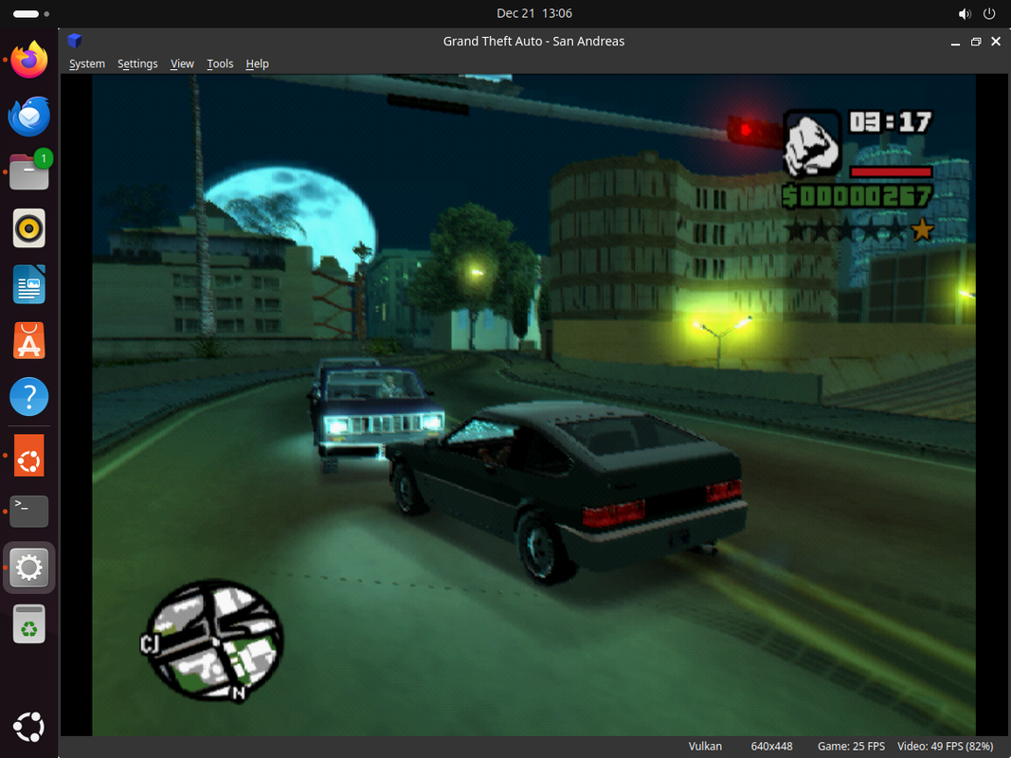Click the in-game clock 03:17
The height and width of the screenshot is (758, 1011).
[x=891, y=122]
